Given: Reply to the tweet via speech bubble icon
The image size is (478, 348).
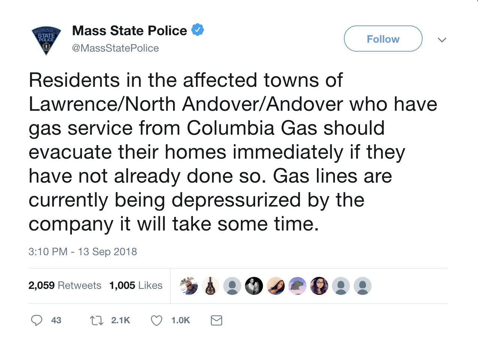Looking at the screenshot, I should click(x=36, y=320).
